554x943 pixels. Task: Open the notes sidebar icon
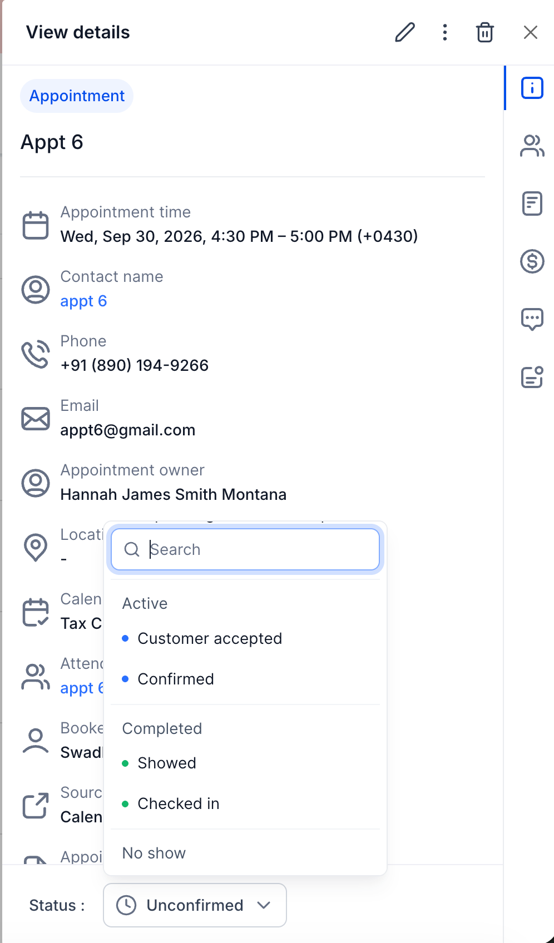532,204
